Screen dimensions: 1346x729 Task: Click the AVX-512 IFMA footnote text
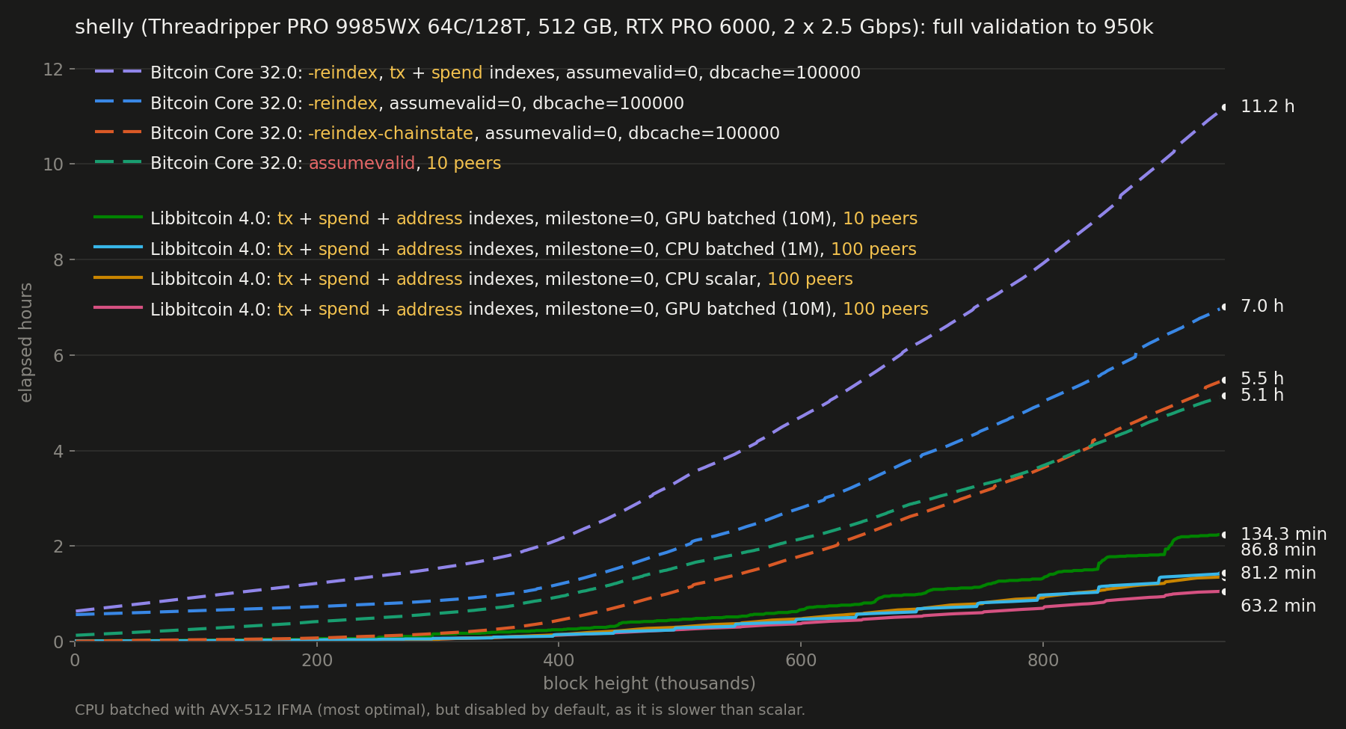(440, 710)
